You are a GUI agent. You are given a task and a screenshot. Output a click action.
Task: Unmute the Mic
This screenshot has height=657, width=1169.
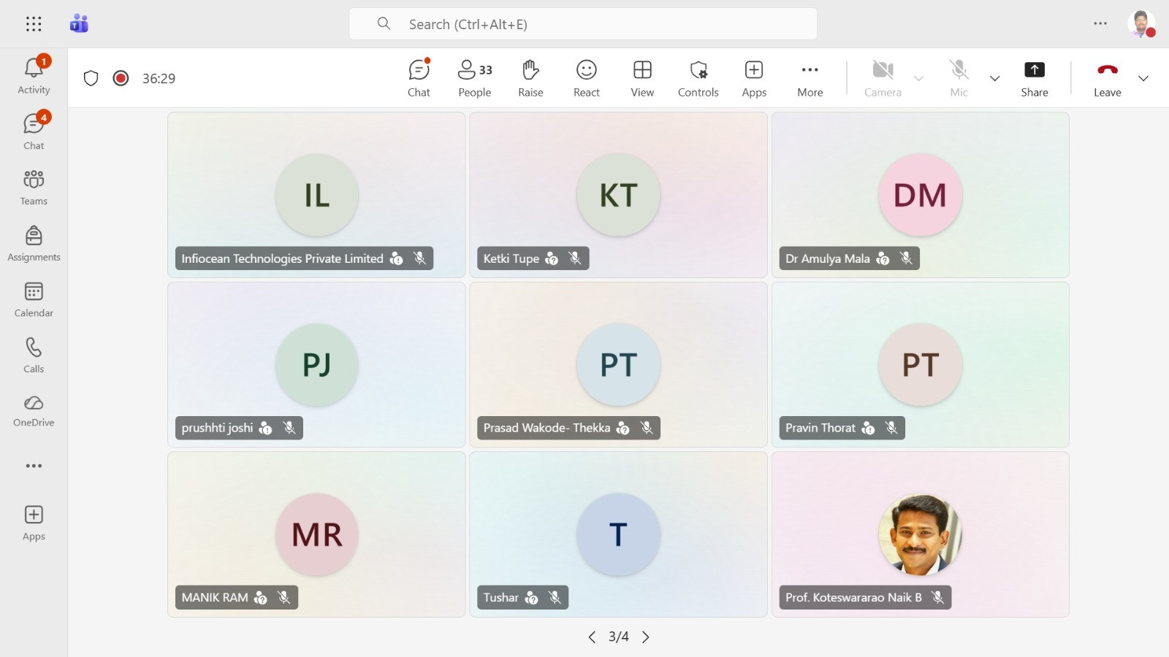tap(959, 77)
